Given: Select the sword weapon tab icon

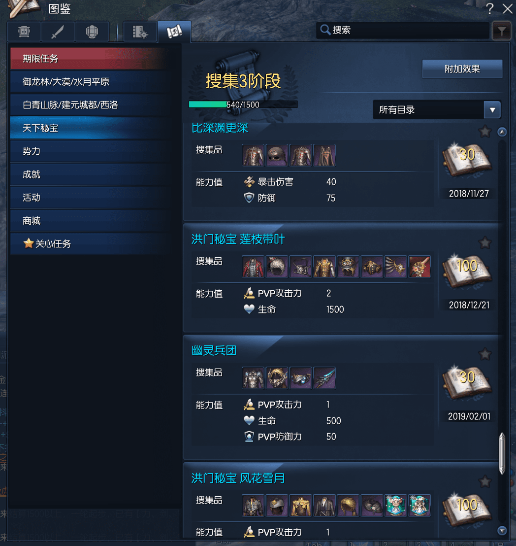Looking at the screenshot, I should tap(58, 32).
